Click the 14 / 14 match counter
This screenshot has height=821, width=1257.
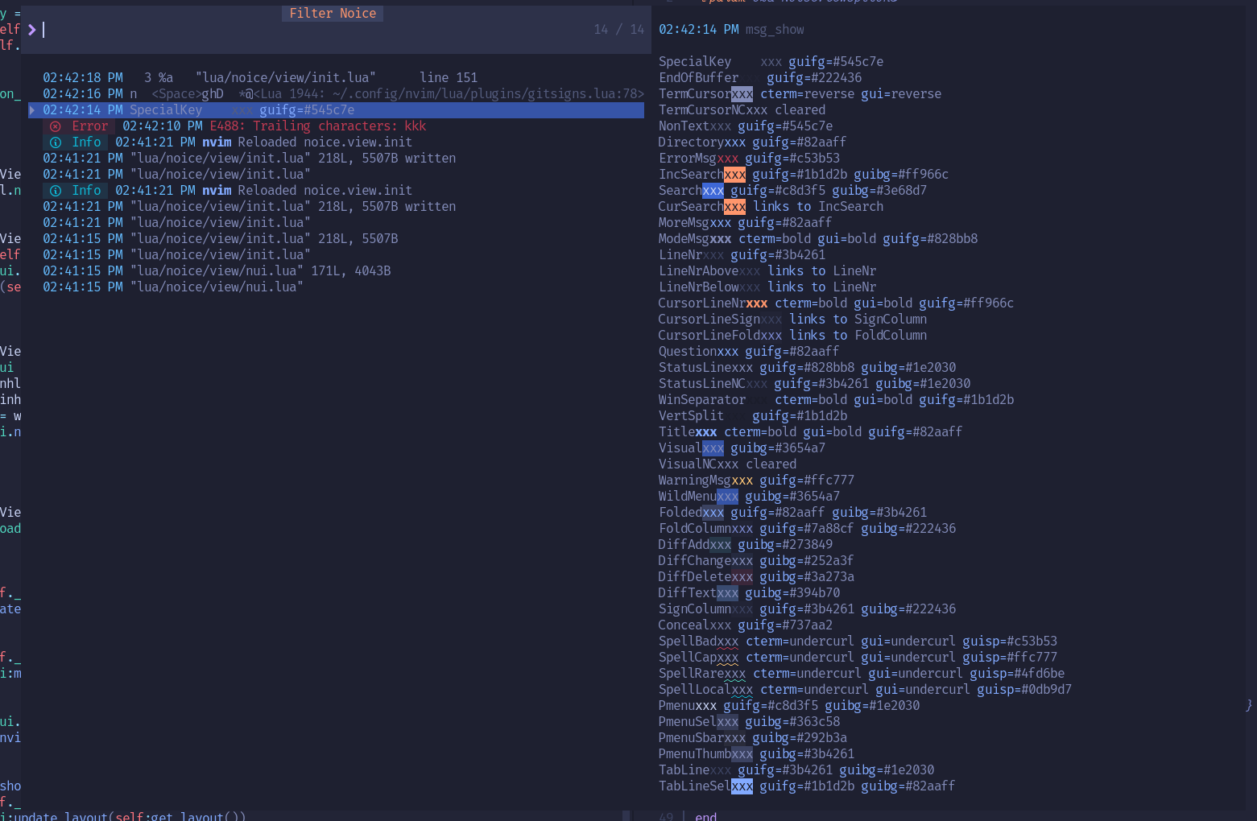619,30
